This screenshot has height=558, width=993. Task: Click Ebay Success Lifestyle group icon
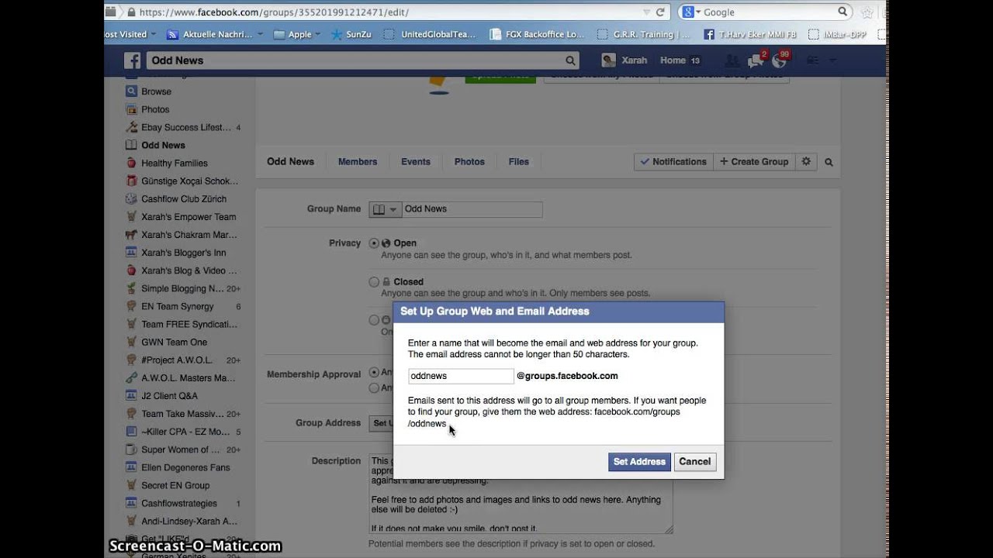click(x=131, y=127)
